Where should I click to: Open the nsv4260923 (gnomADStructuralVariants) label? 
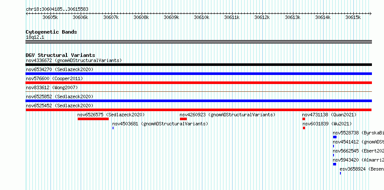click(x=227, y=115)
